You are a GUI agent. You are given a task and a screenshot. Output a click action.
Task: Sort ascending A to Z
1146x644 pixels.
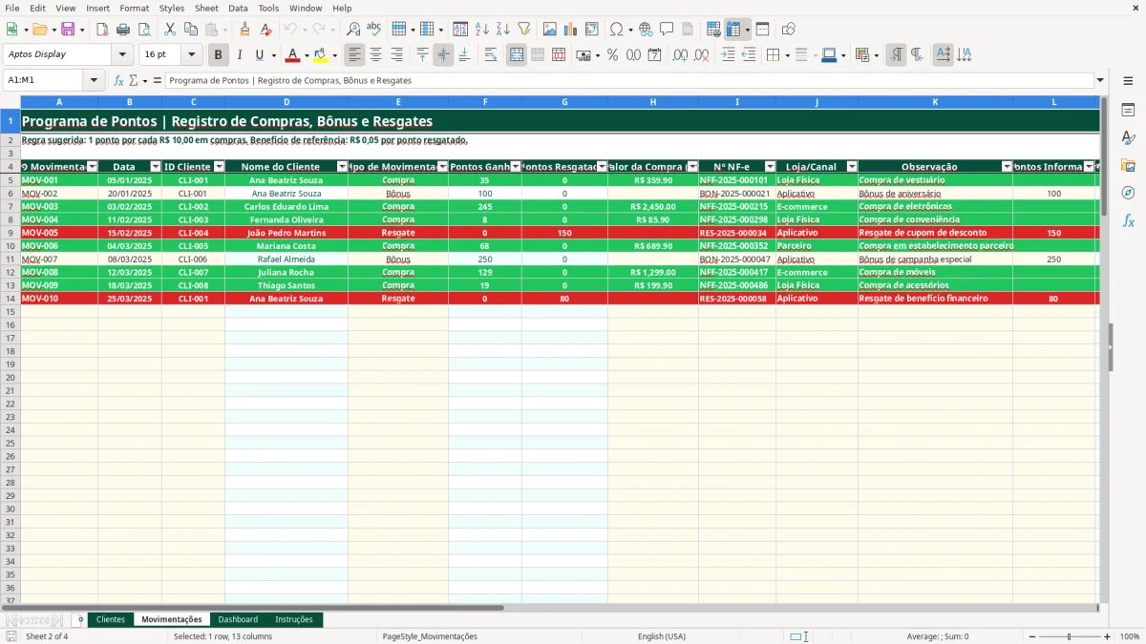click(x=482, y=30)
